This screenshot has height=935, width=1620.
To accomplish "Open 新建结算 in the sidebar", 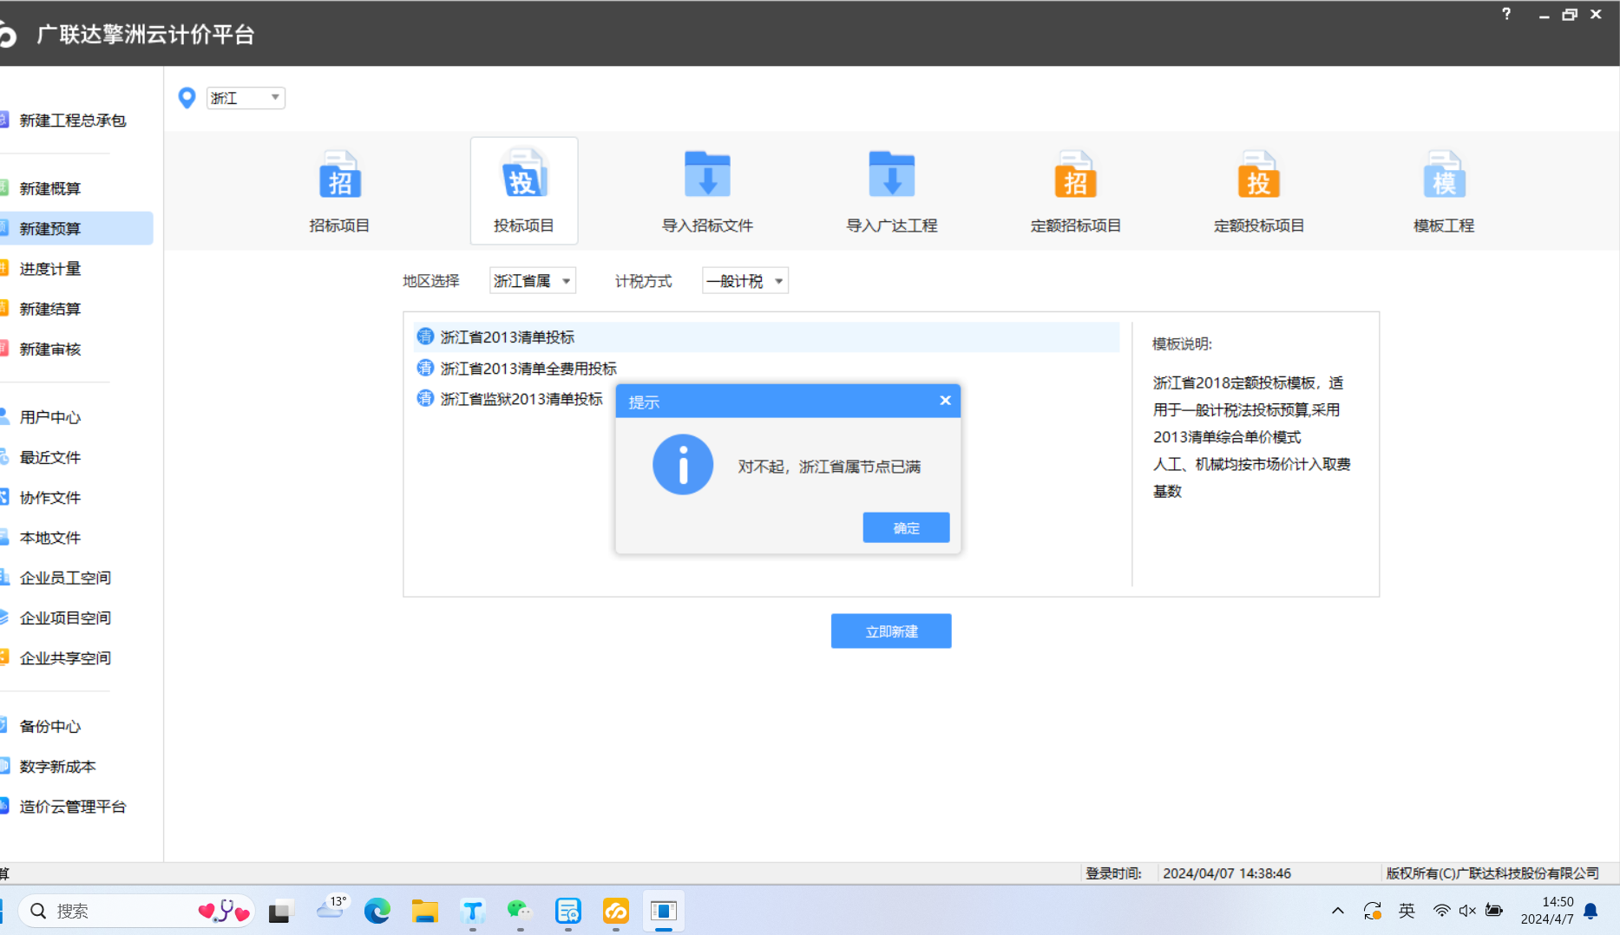I will (50, 309).
